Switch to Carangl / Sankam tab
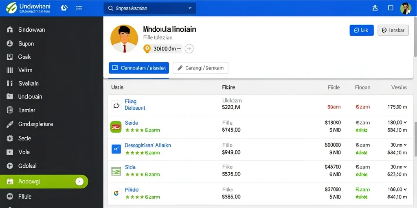The height and width of the screenshot is (208, 417). pyautogui.click(x=200, y=68)
